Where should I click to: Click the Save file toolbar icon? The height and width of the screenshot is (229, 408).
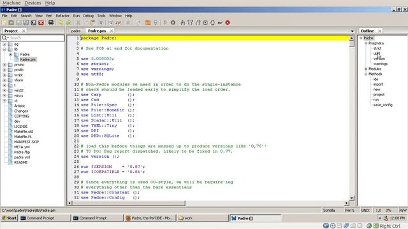pos(18,23)
